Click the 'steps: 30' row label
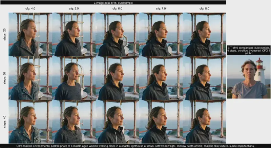 (x=4, y=78)
